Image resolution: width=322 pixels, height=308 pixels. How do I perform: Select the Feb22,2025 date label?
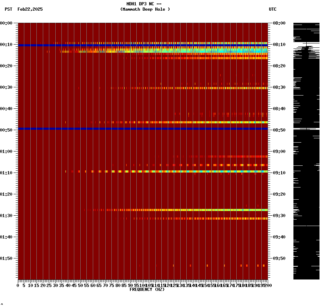(x=30, y=10)
